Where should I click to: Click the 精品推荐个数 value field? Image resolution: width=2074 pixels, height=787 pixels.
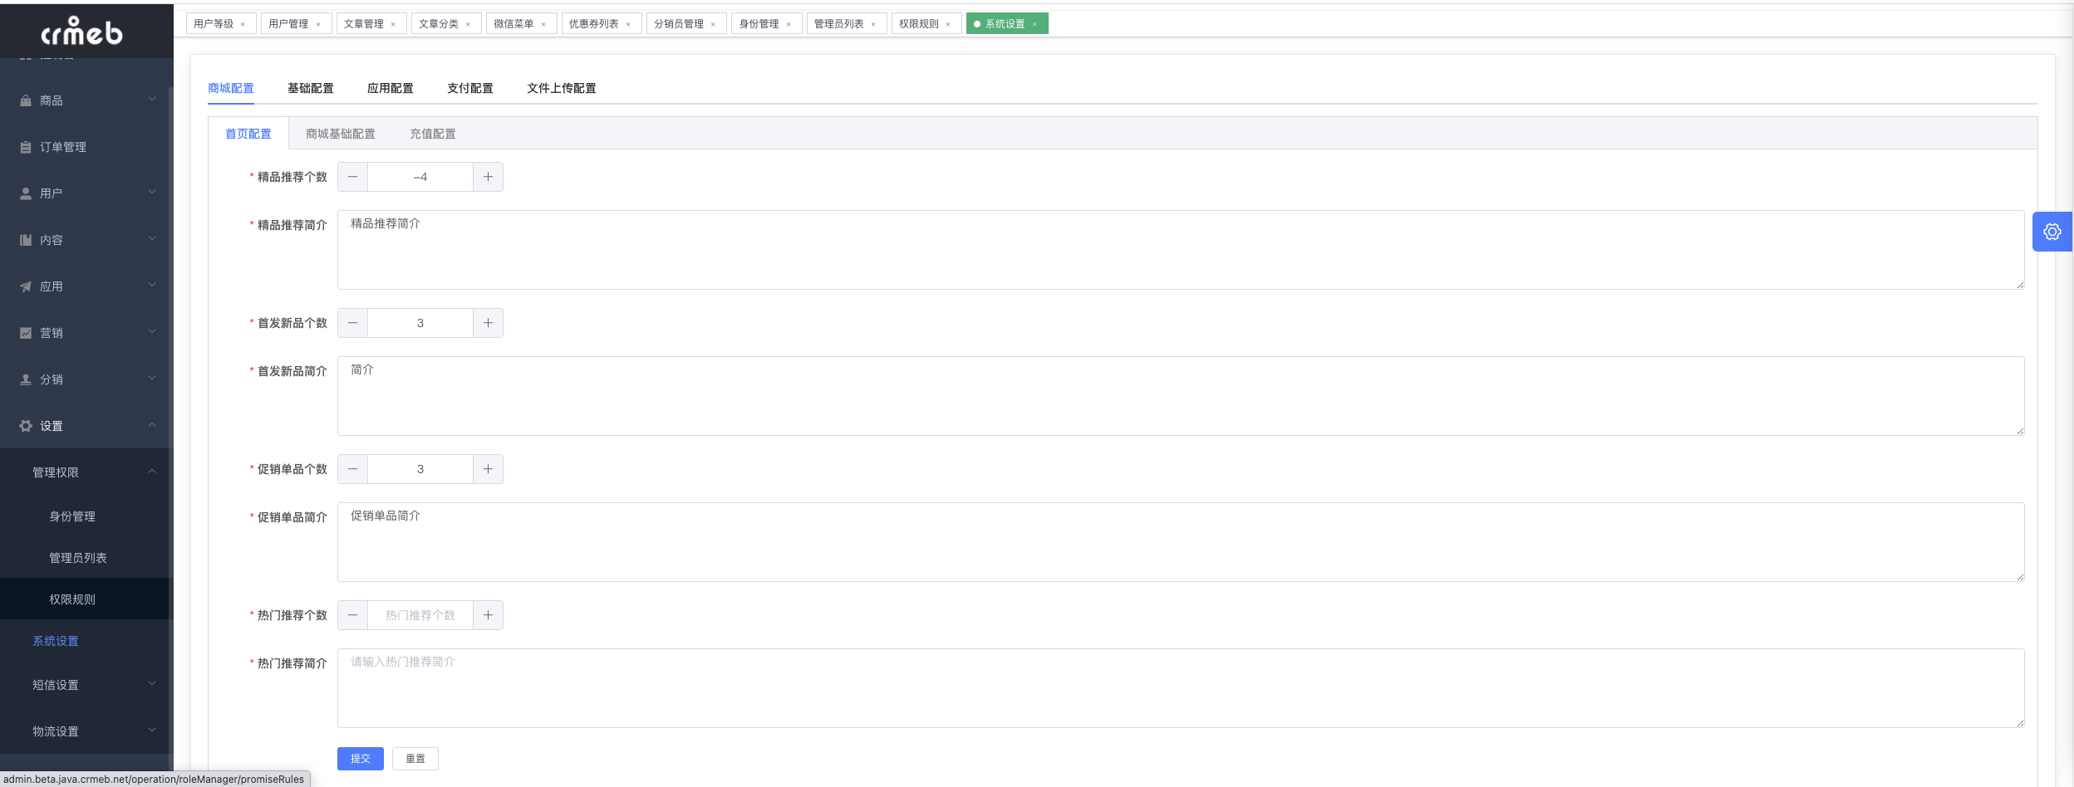[420, 177]
